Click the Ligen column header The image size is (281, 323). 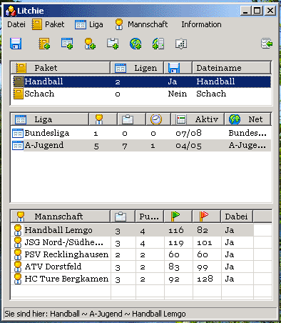pos(137,68)
